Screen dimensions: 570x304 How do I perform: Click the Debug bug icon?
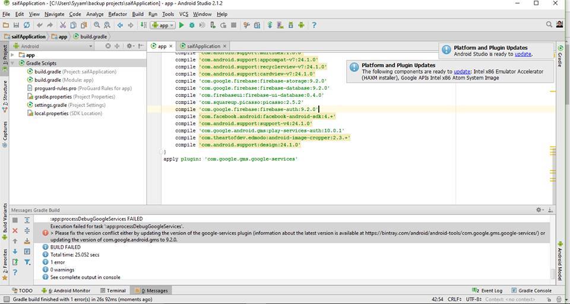click(192, 25)
